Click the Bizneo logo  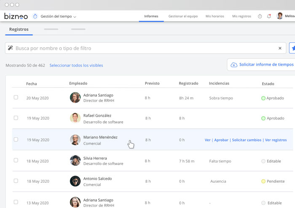tap(15, 16)
